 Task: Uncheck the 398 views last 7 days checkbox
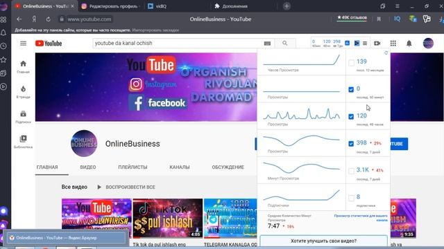point(351,144)
